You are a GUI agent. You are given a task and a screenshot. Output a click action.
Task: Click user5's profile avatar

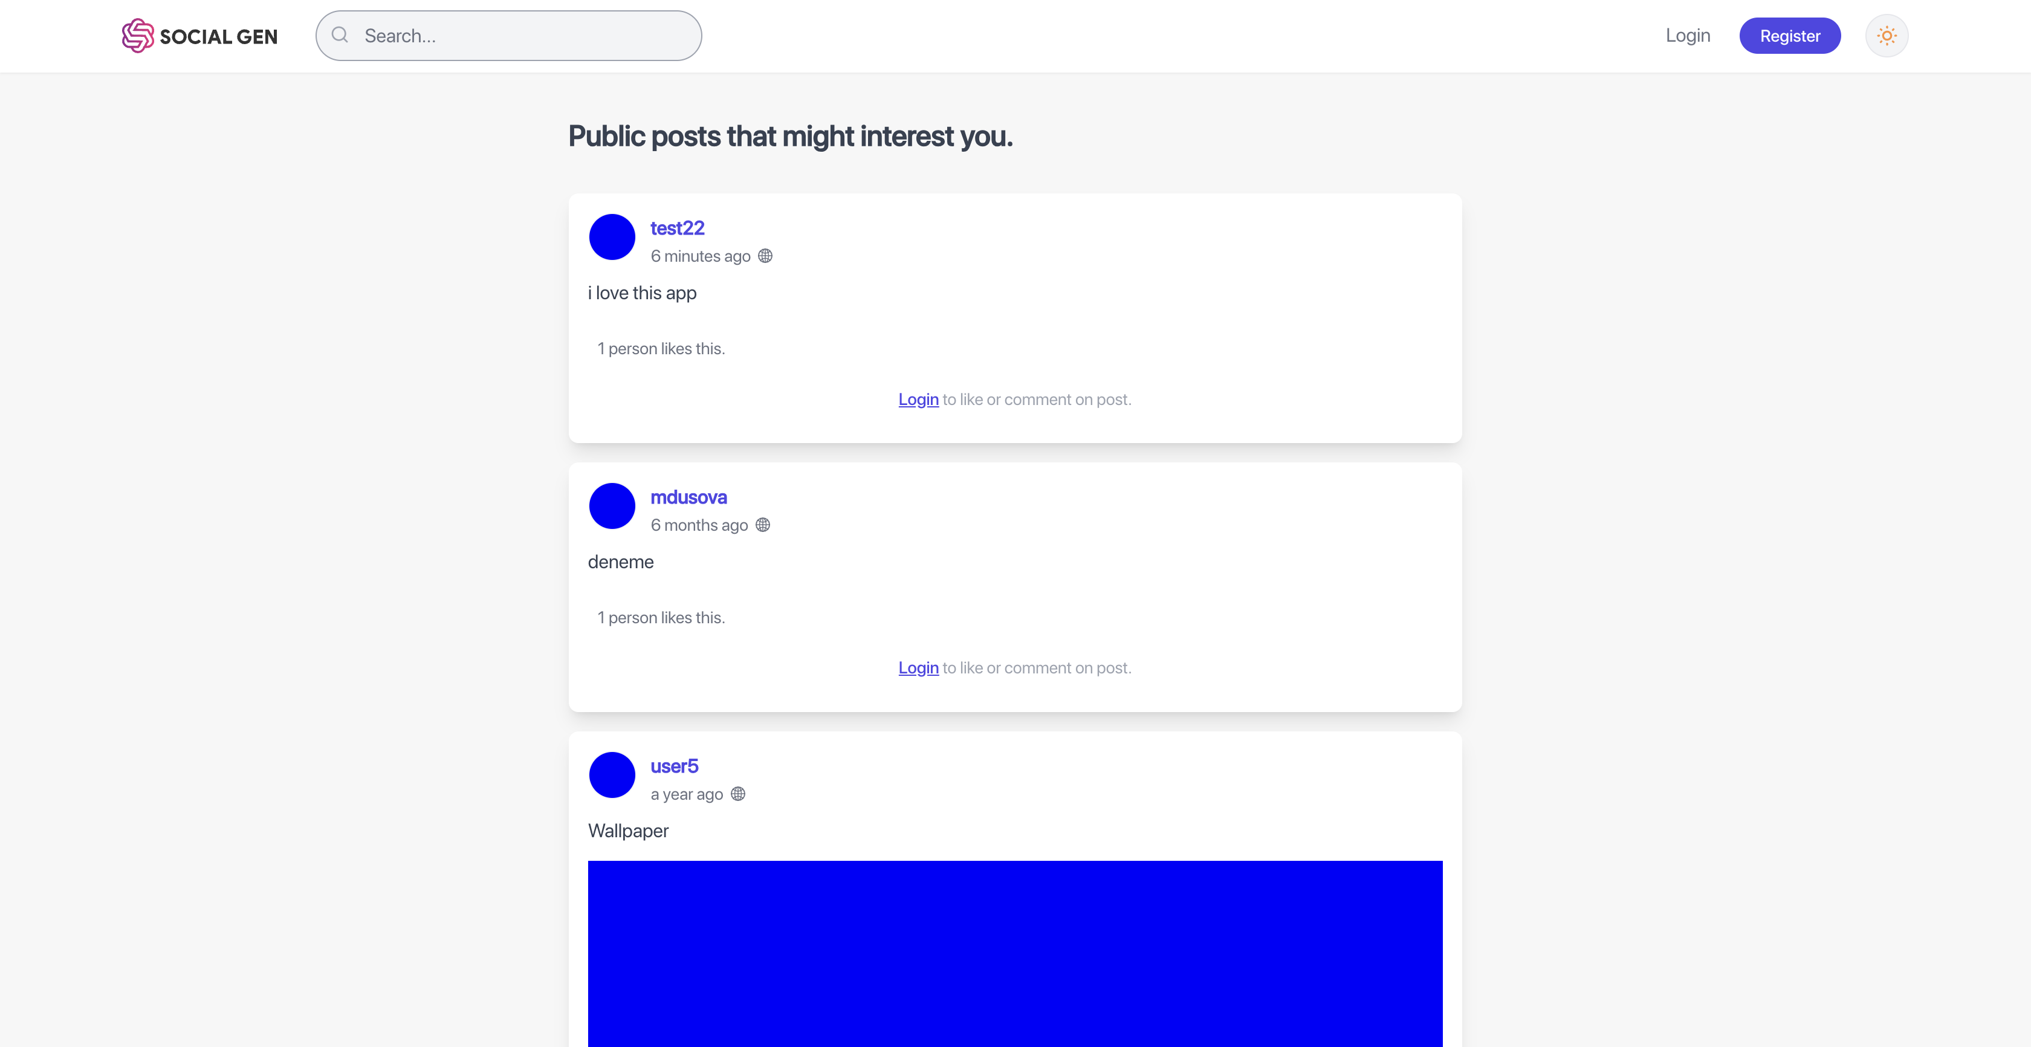click(612, 775)
